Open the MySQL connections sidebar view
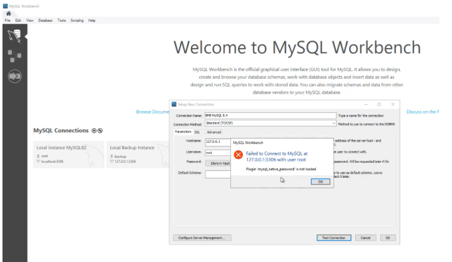 point(13,36)
